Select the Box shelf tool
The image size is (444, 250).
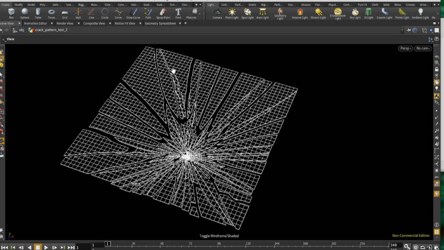coord(12,13)
